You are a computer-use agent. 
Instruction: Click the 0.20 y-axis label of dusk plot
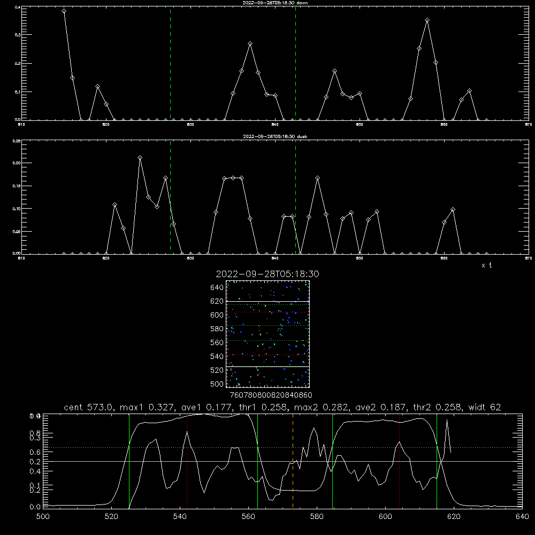click(17, 163)
